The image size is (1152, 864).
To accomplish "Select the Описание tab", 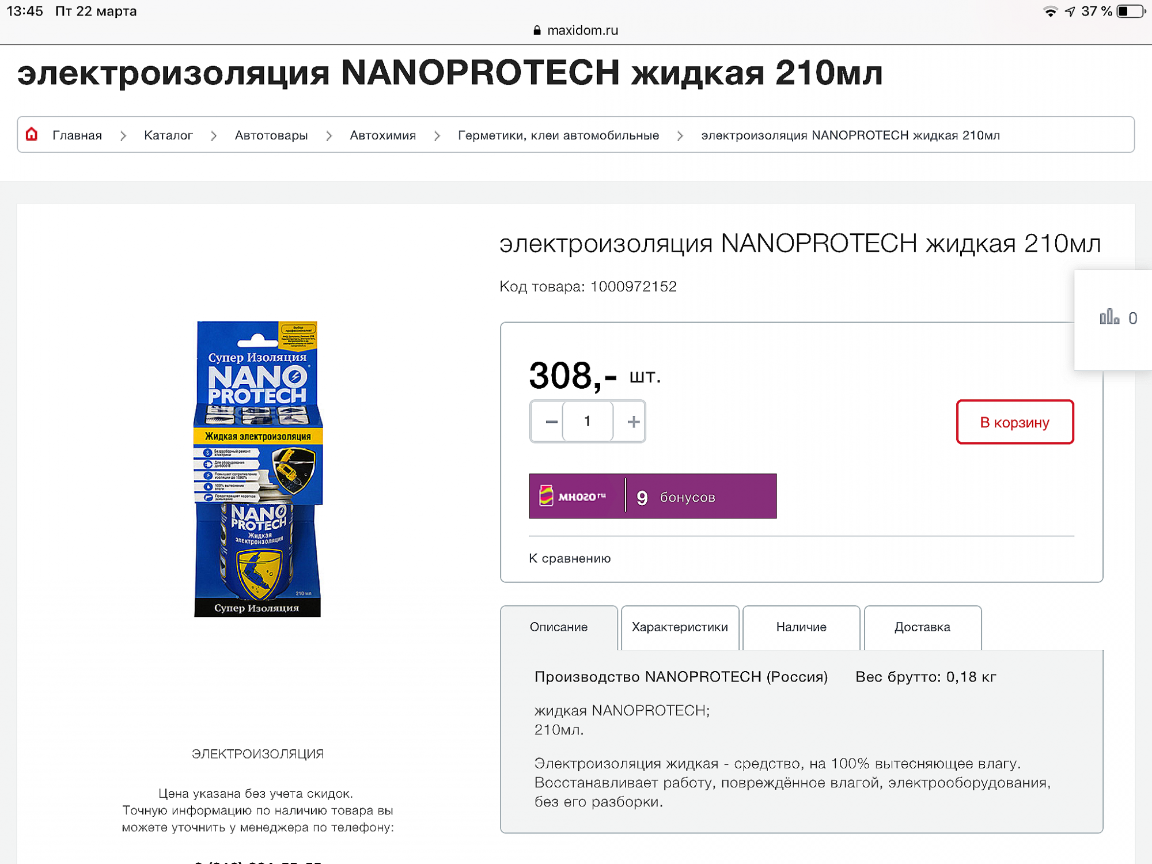I will pyautogui.click(x=559, y=627).
